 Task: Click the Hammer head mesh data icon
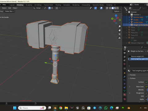[x=147, y=17]
